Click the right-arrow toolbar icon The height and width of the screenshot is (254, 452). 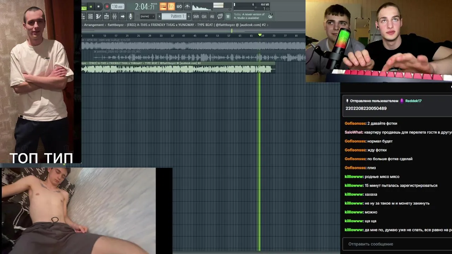tap(123, 16)
